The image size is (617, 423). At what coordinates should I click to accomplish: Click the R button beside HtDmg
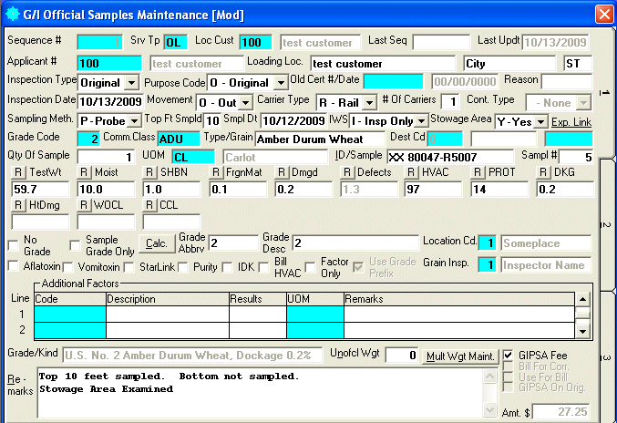18,205
